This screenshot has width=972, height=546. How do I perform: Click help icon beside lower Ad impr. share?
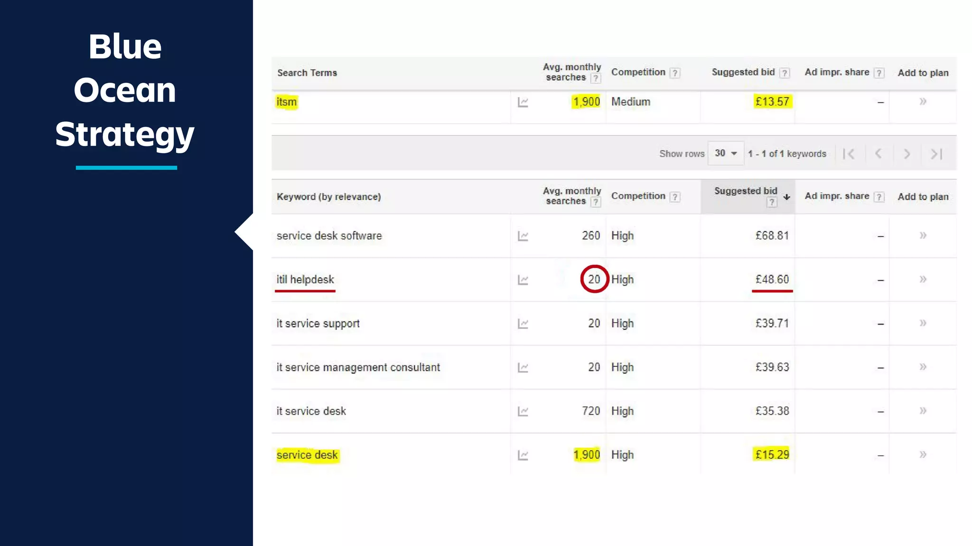879,197
